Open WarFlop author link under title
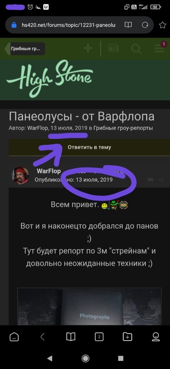170x369 pixels. point(37,128)
